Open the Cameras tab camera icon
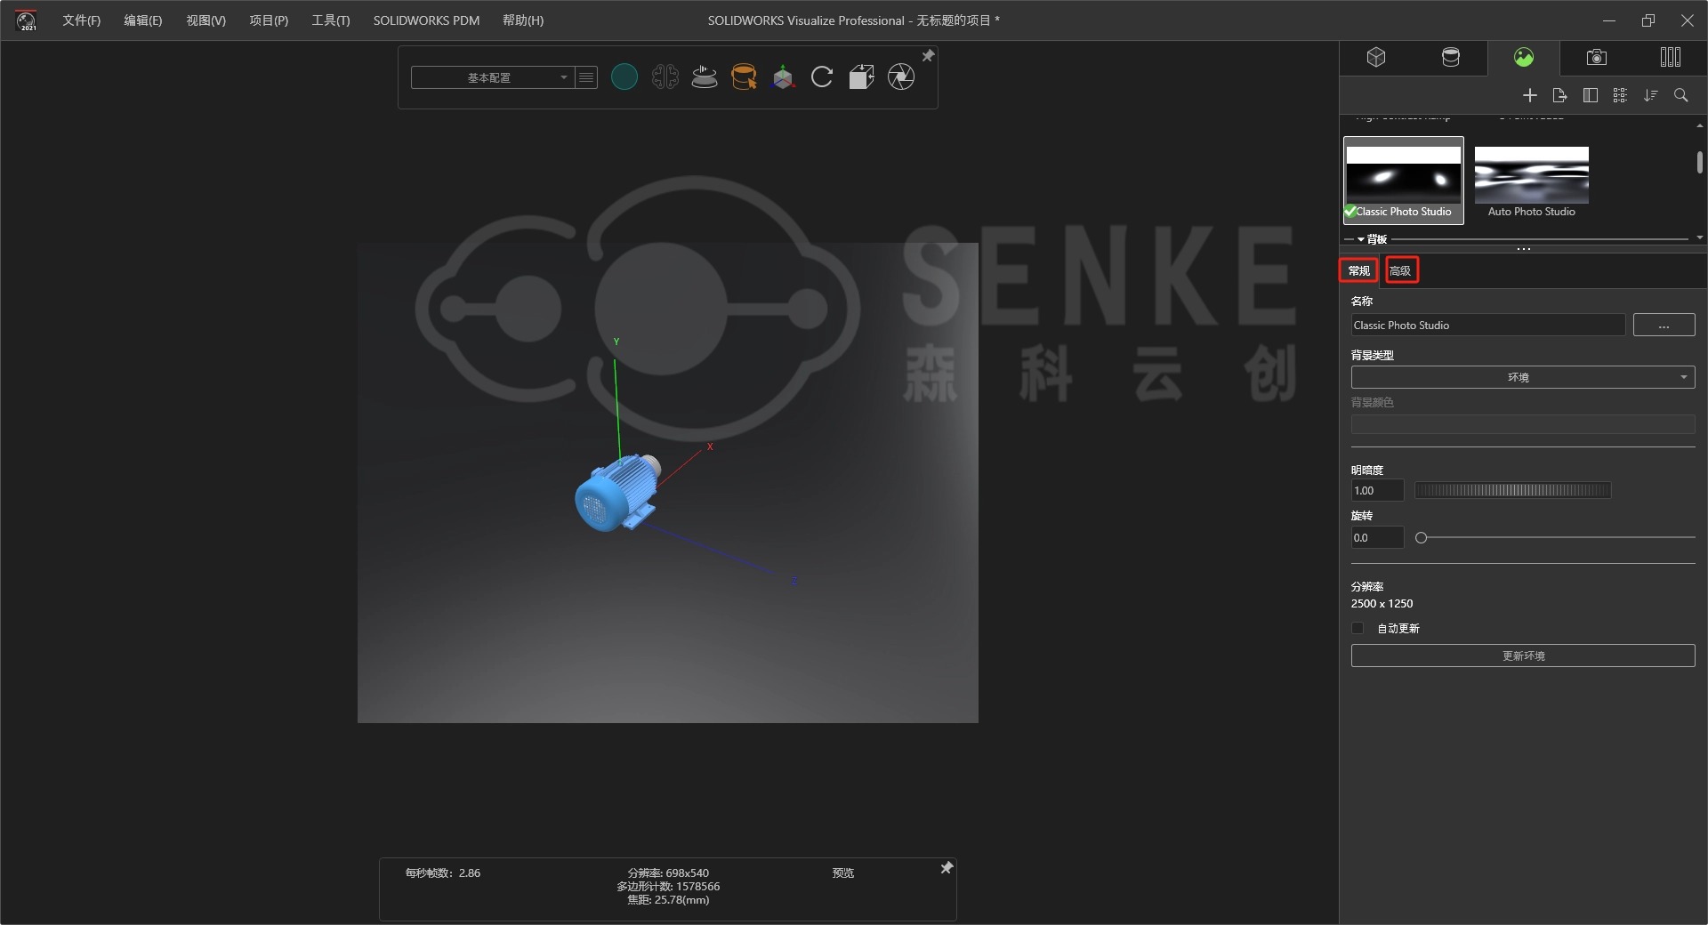 (x=1597, y=58)
